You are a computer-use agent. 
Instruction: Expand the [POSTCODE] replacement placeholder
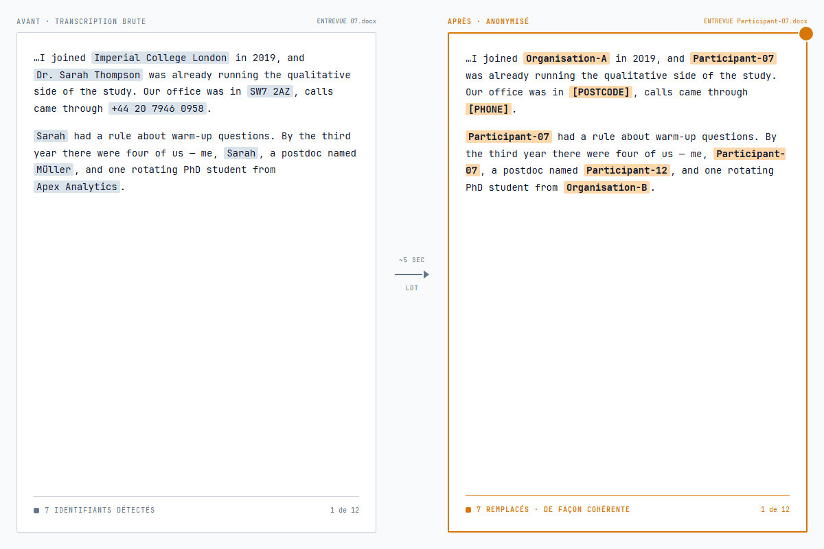601,91
